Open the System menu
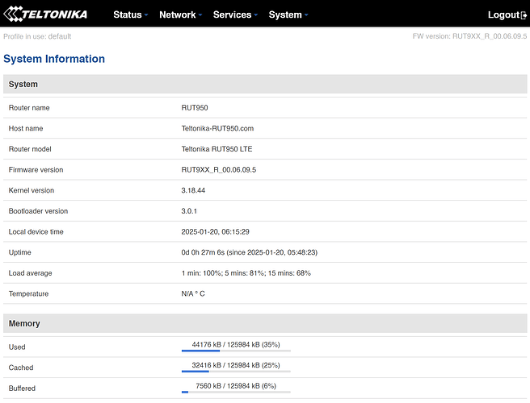Image resolution: width=530 pixels, height=403 pixels. tap(288, 15)
